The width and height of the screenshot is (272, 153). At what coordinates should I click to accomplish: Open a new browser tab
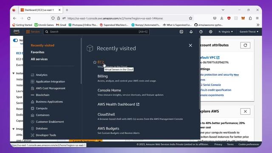click(67, 10)
